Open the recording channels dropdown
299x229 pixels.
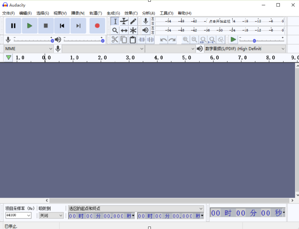point(170,49)
